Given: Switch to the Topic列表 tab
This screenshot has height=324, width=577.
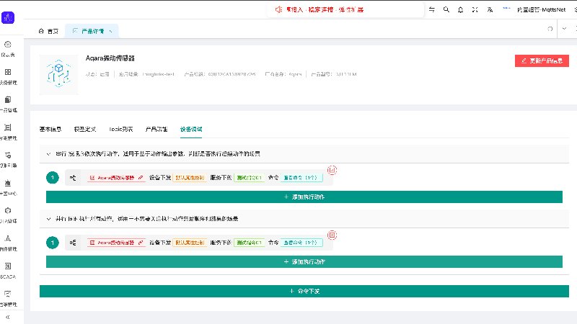Looking at the screenshot, I should coord(120,130).
